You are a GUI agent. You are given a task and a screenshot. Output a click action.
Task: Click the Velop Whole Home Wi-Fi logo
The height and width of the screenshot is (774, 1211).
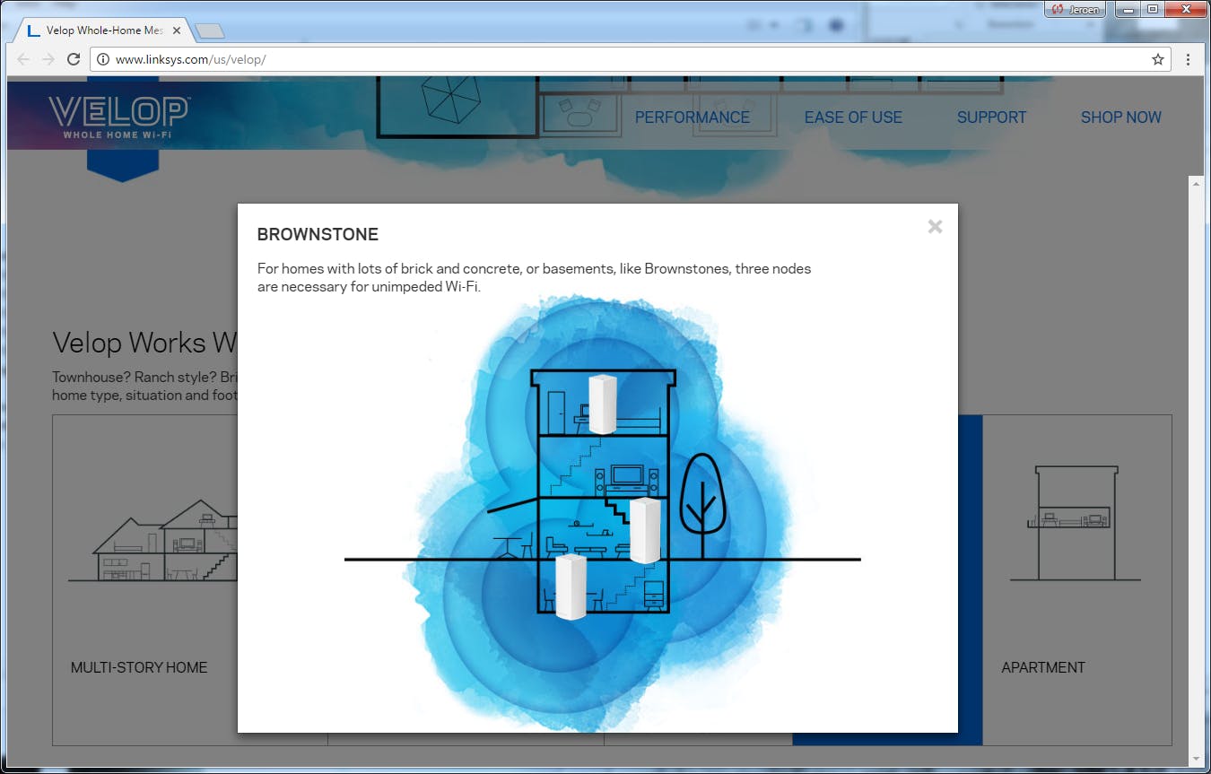click(118, 117)
